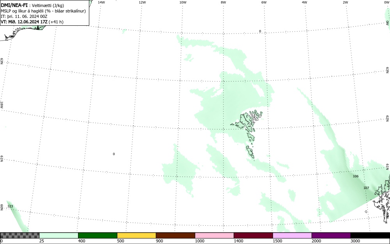Click the 106 value label near Shetland

pos(356,176)
